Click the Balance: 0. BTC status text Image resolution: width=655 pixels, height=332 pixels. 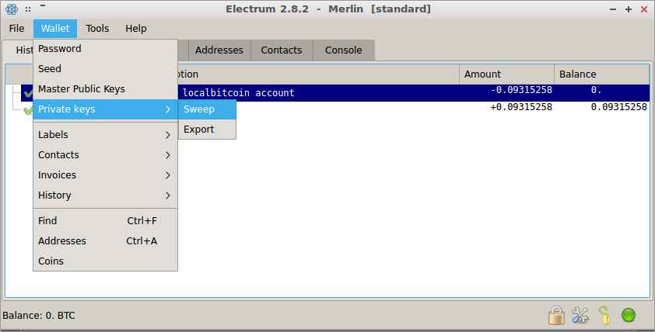click(x=39, y=316)
